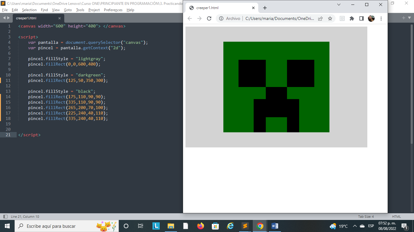Toggle the side bar icon in status bar
414x232 pixels.
pyautogui.click(x=5, y=217)
